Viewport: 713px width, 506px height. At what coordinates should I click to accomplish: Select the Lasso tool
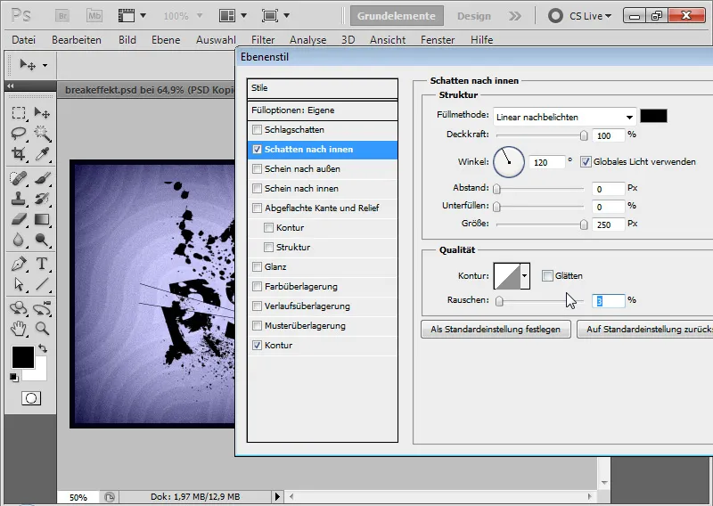click(x=19, y=134)
